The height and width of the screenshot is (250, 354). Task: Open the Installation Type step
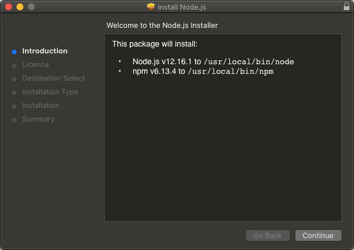pyautogui.click(x=50, y=92)
